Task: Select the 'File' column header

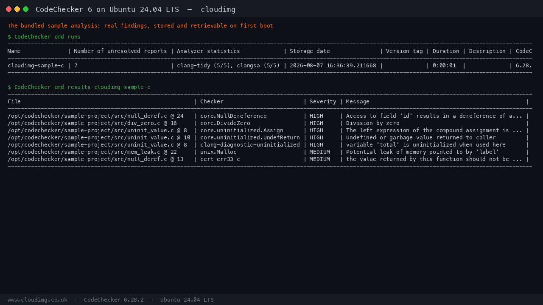Action: pos(14,102)
